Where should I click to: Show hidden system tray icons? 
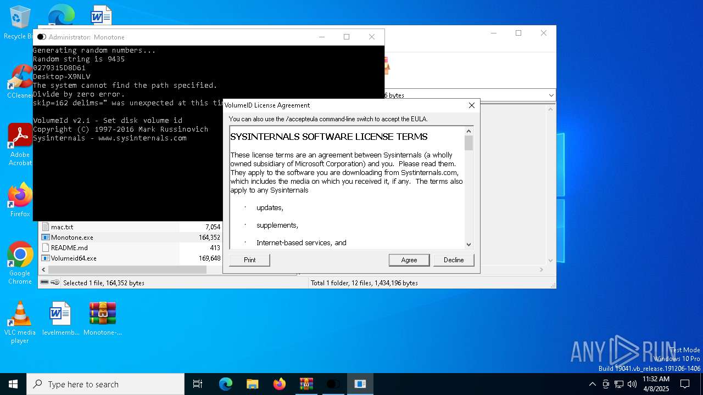(592, 384)
